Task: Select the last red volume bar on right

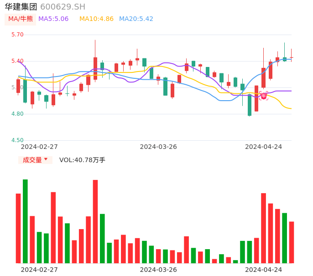Action: click(292, 242)
